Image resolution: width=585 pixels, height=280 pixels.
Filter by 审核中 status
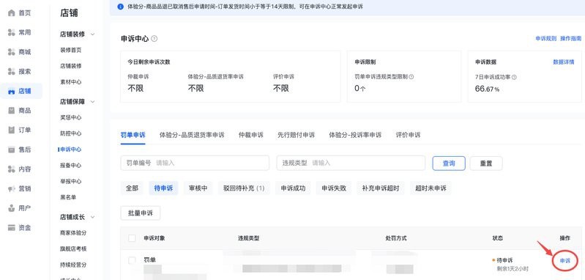coord(198,188)
